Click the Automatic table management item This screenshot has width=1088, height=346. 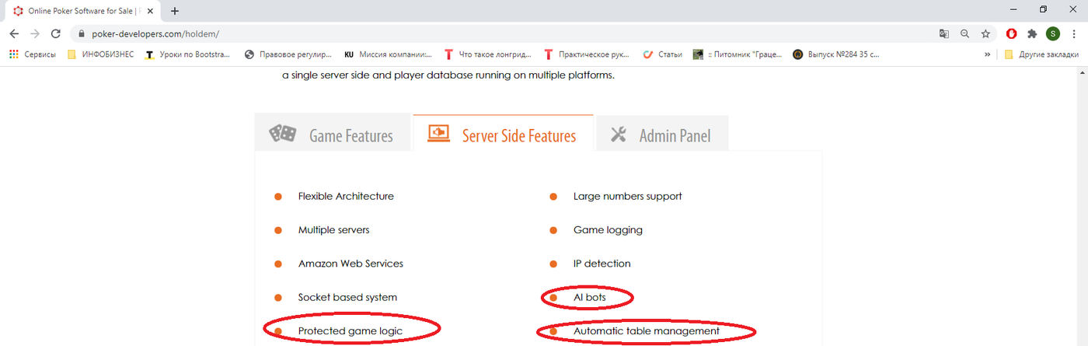click(x=647, y=331)
